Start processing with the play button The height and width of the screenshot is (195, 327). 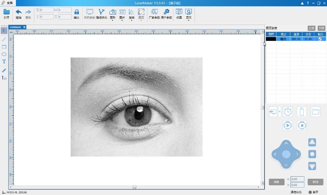[x=287, y=125]
